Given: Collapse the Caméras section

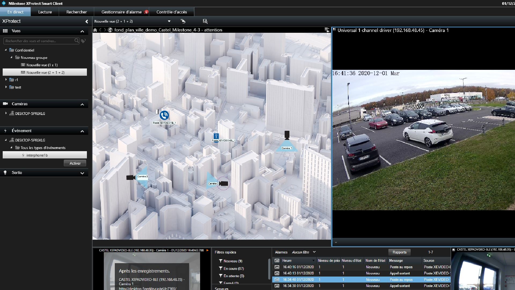Looking at the screenshot, I should coord(82,104).
